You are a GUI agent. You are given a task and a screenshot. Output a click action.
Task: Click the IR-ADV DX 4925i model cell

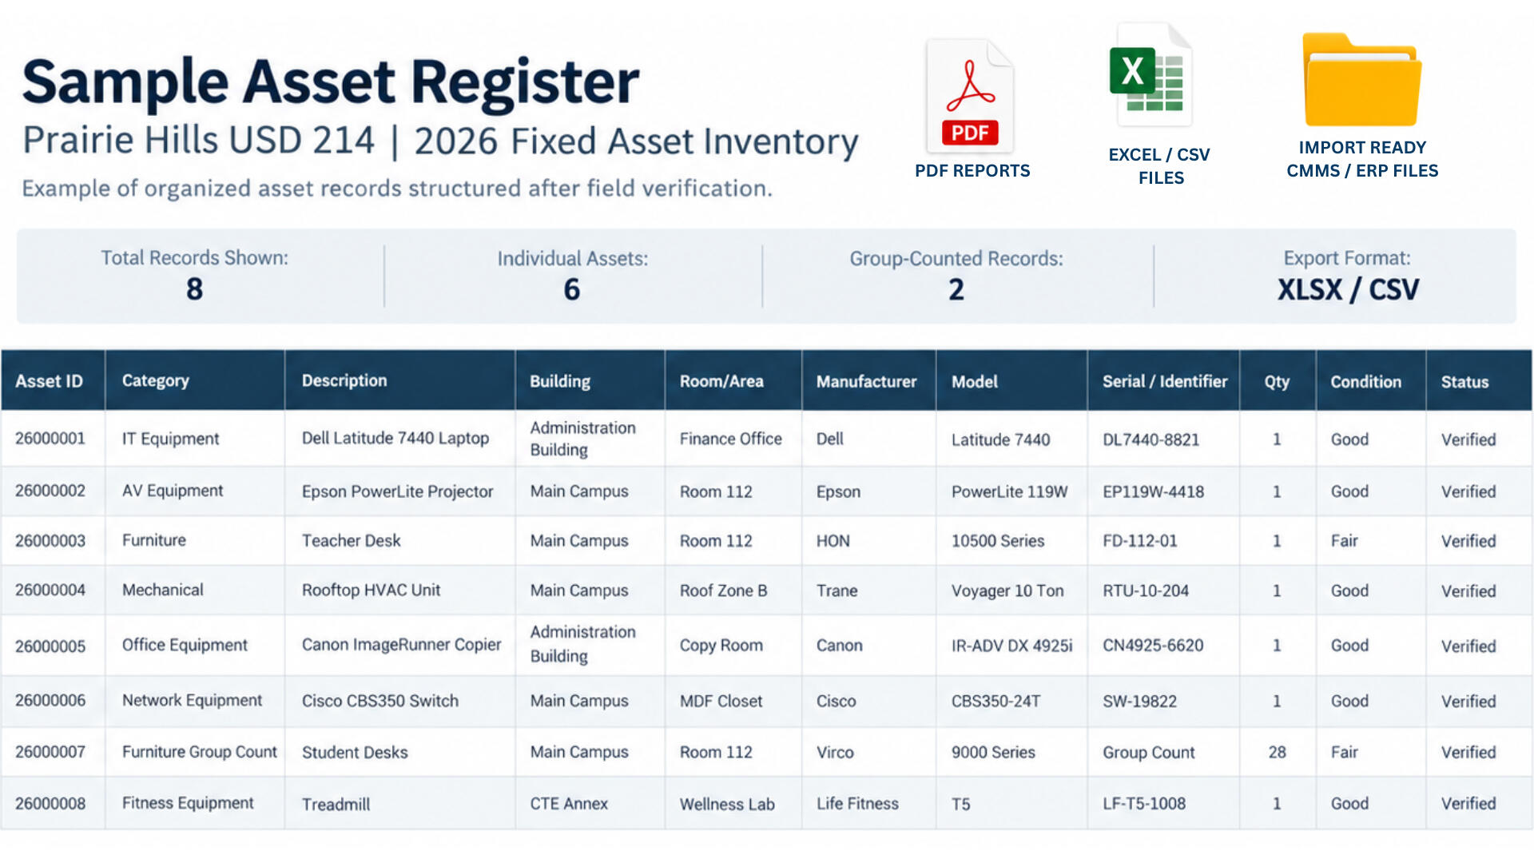pyautogui.click(x=1011, y=646)
